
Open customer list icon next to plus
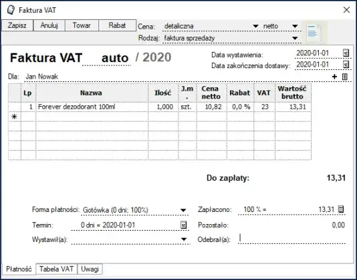coord(345,77)
